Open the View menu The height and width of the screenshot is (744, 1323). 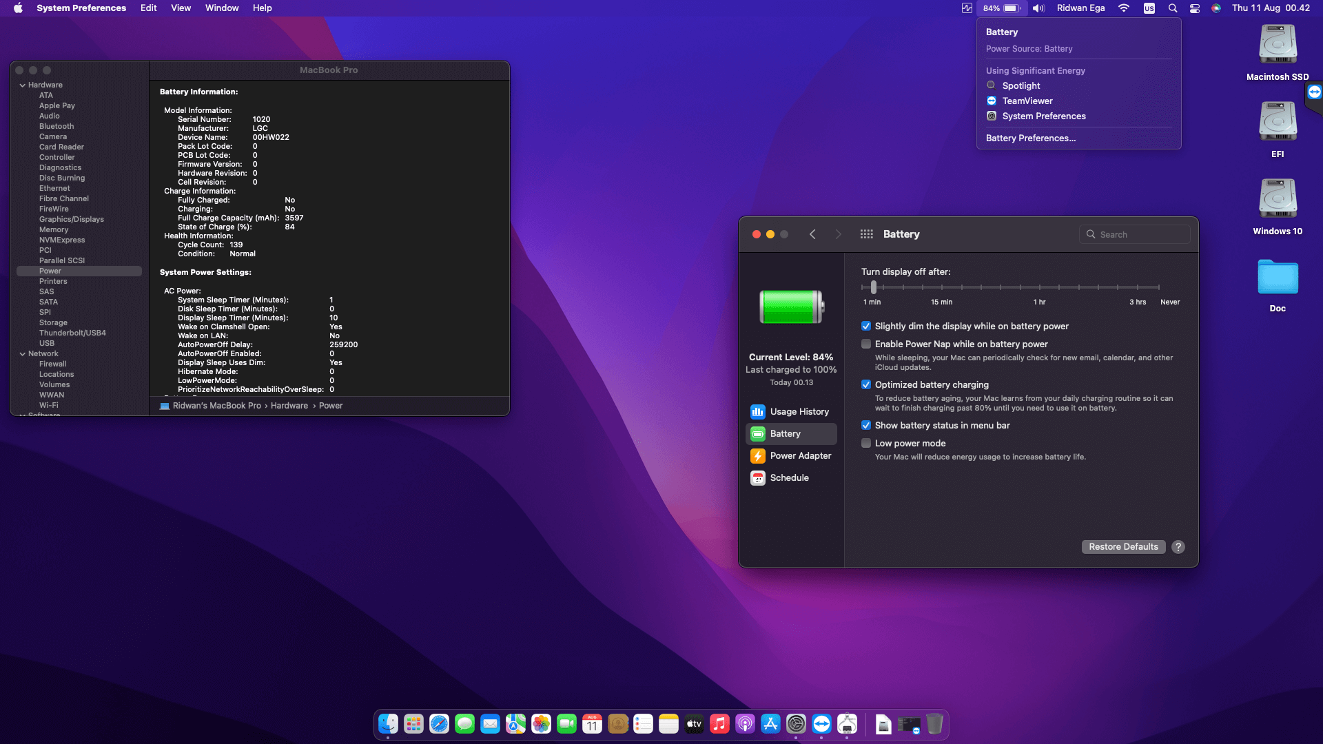(x=181, y=8)
